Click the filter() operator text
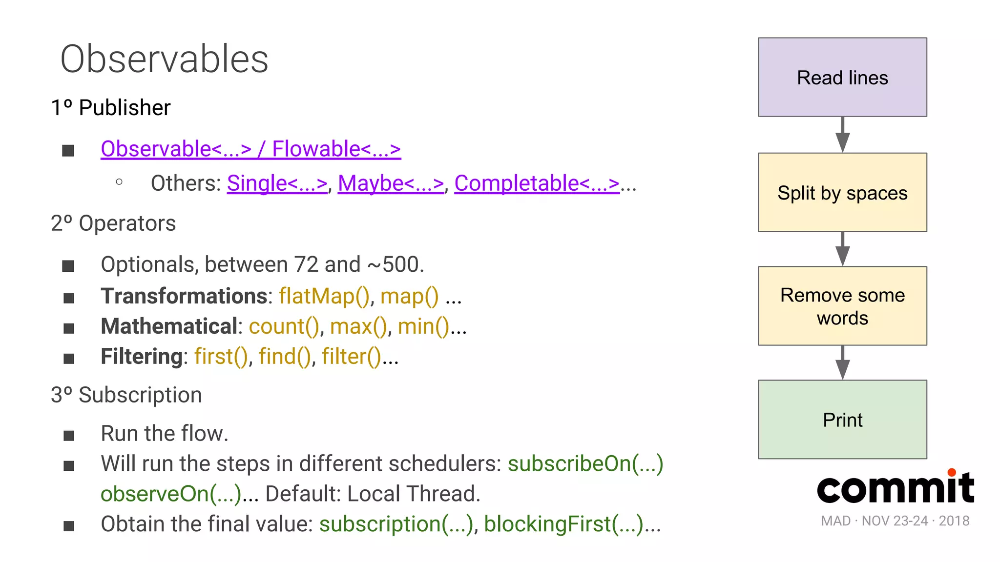The image size is (1000, 562). (351, 357)
